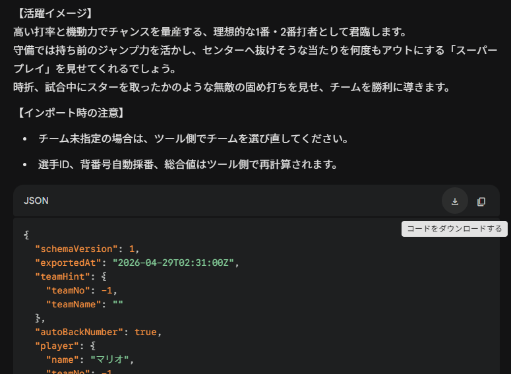The height and width of the screenshot is (374, 511).
Task: Click the bullet about チーム未指定の場合
Action: pos(193,139)
